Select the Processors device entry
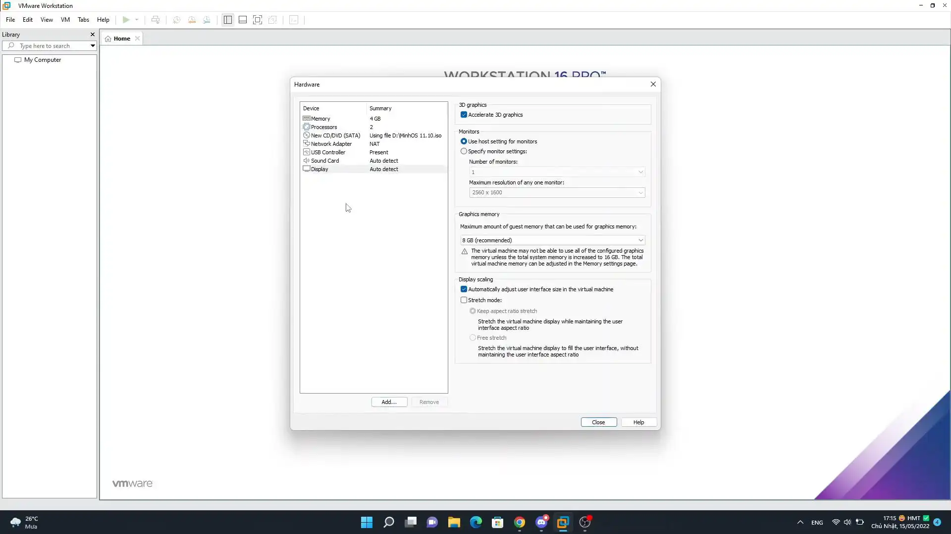Image resolution: width=951 pixels, height=534 pixels. tap(323, 127)
